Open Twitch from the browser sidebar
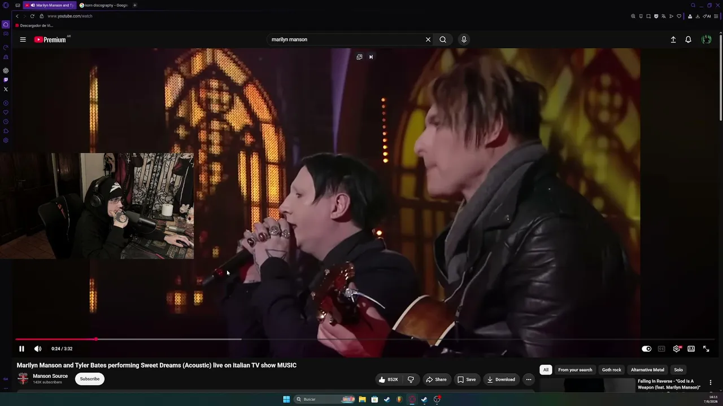This screenshot has height=406, width=723. point(6,80)
